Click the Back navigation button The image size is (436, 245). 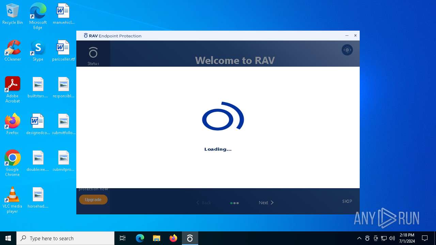point(204,202)
